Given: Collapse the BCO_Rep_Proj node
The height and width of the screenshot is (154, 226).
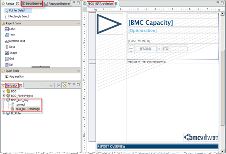Looking at the screenshot, I should click(x=4, y=100).
